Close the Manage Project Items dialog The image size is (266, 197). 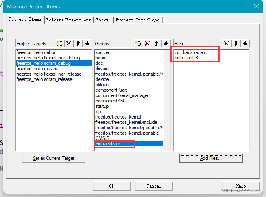[x=256, y=7]
